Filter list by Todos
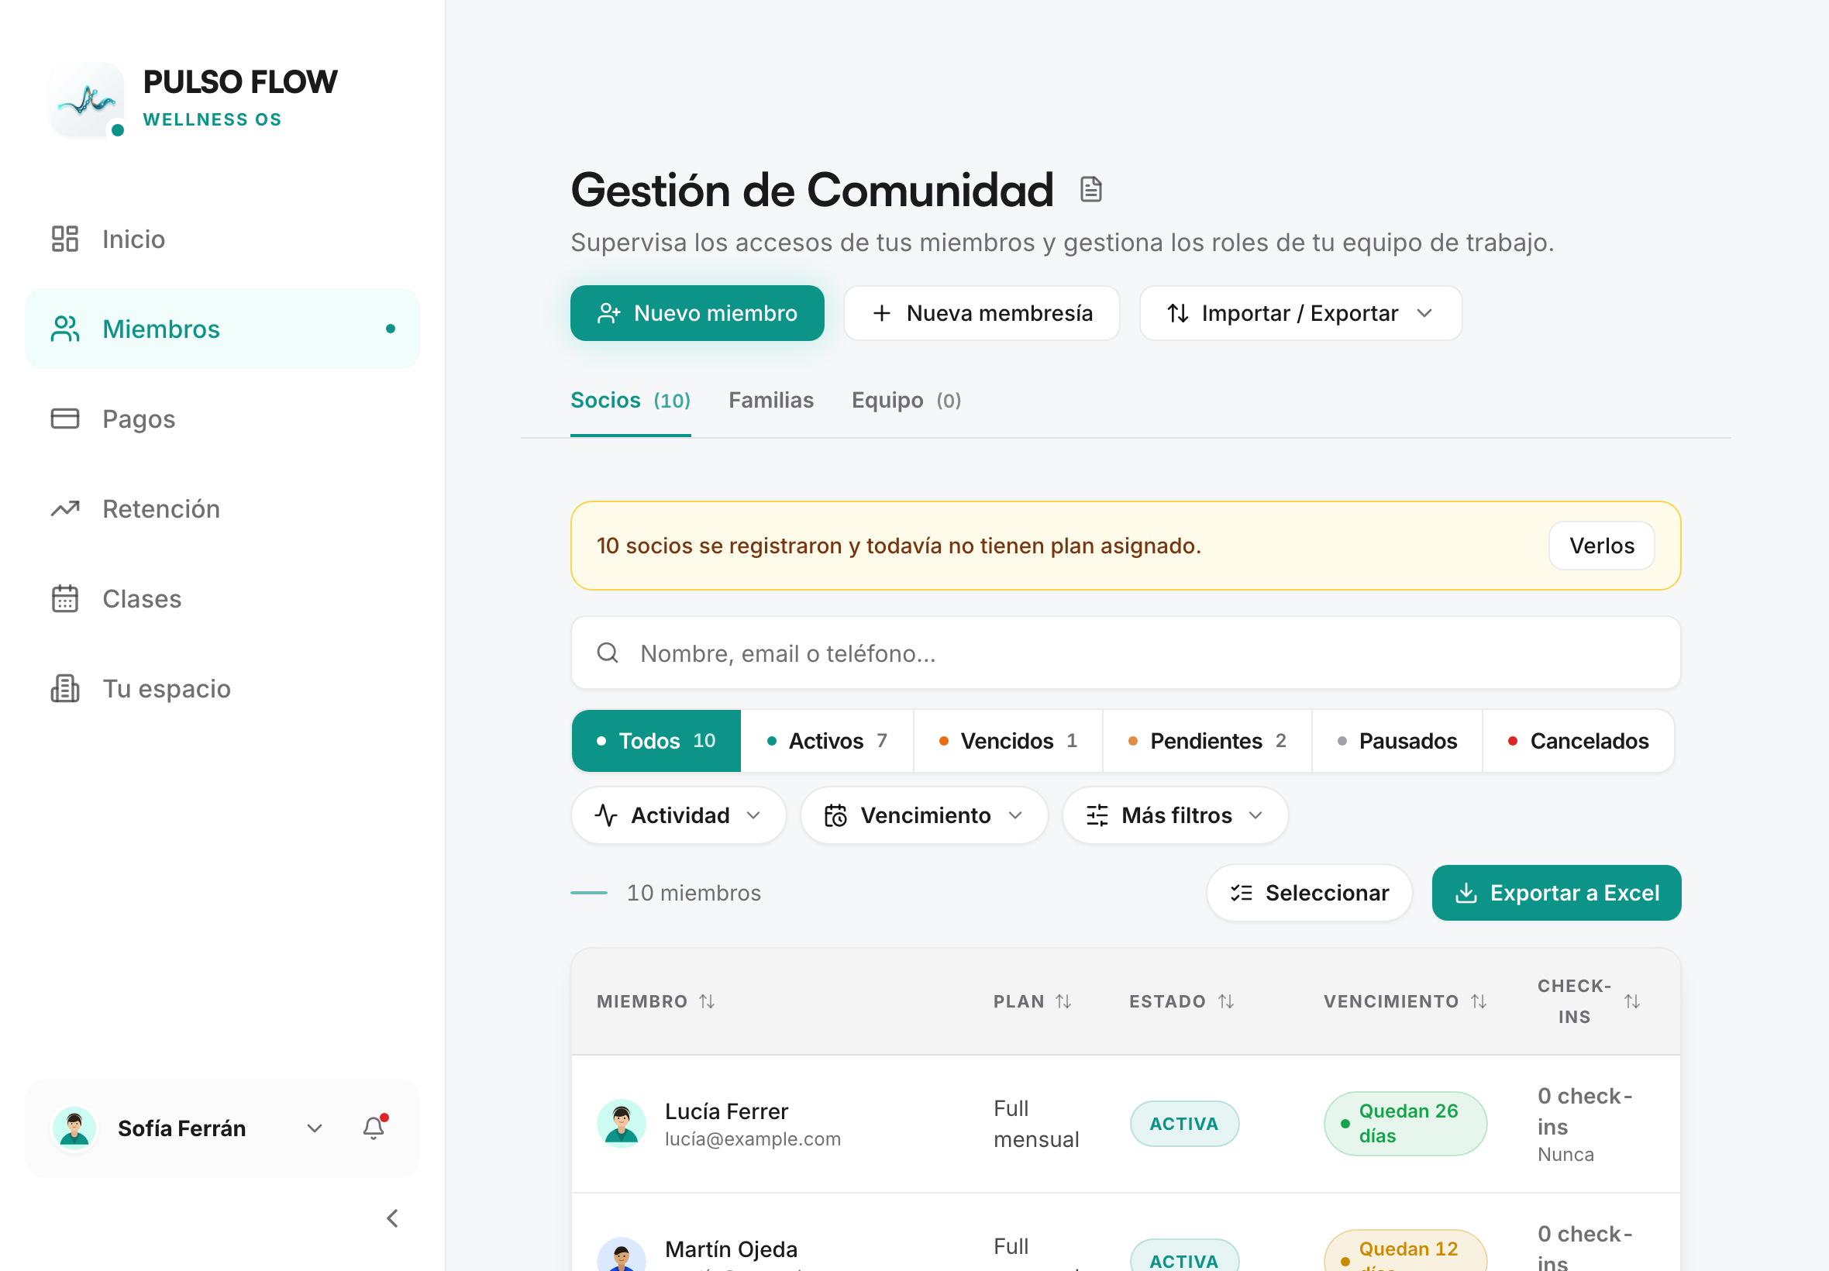 [656, 741]
